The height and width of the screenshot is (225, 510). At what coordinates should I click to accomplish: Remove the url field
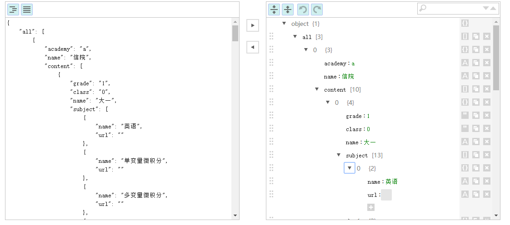click(x=486, y=195)
